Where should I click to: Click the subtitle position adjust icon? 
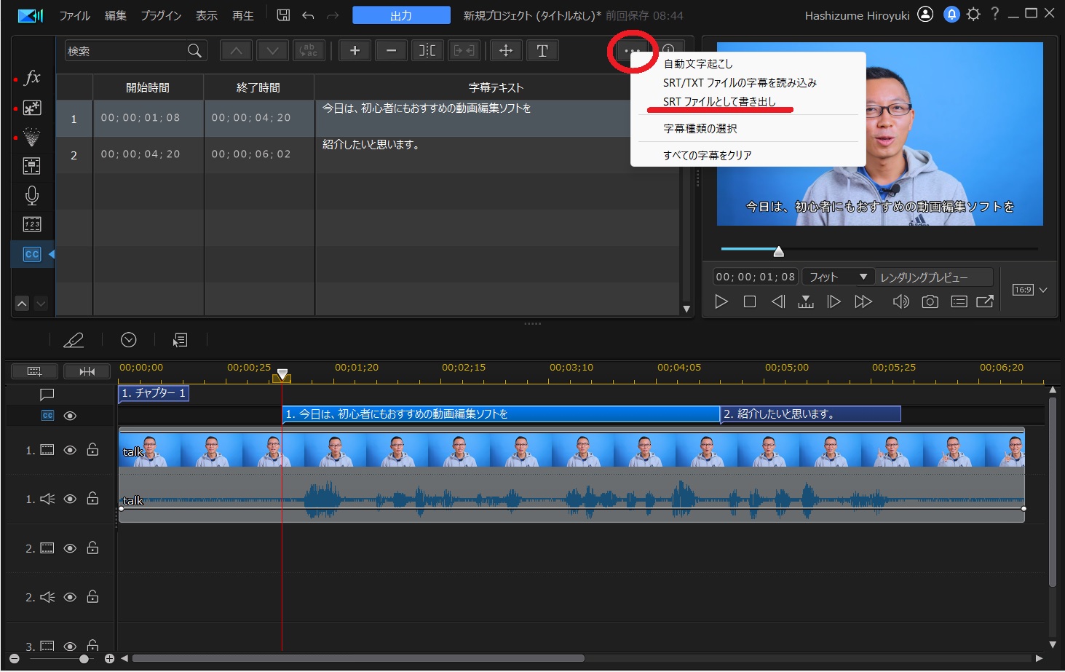click(506, 51)
